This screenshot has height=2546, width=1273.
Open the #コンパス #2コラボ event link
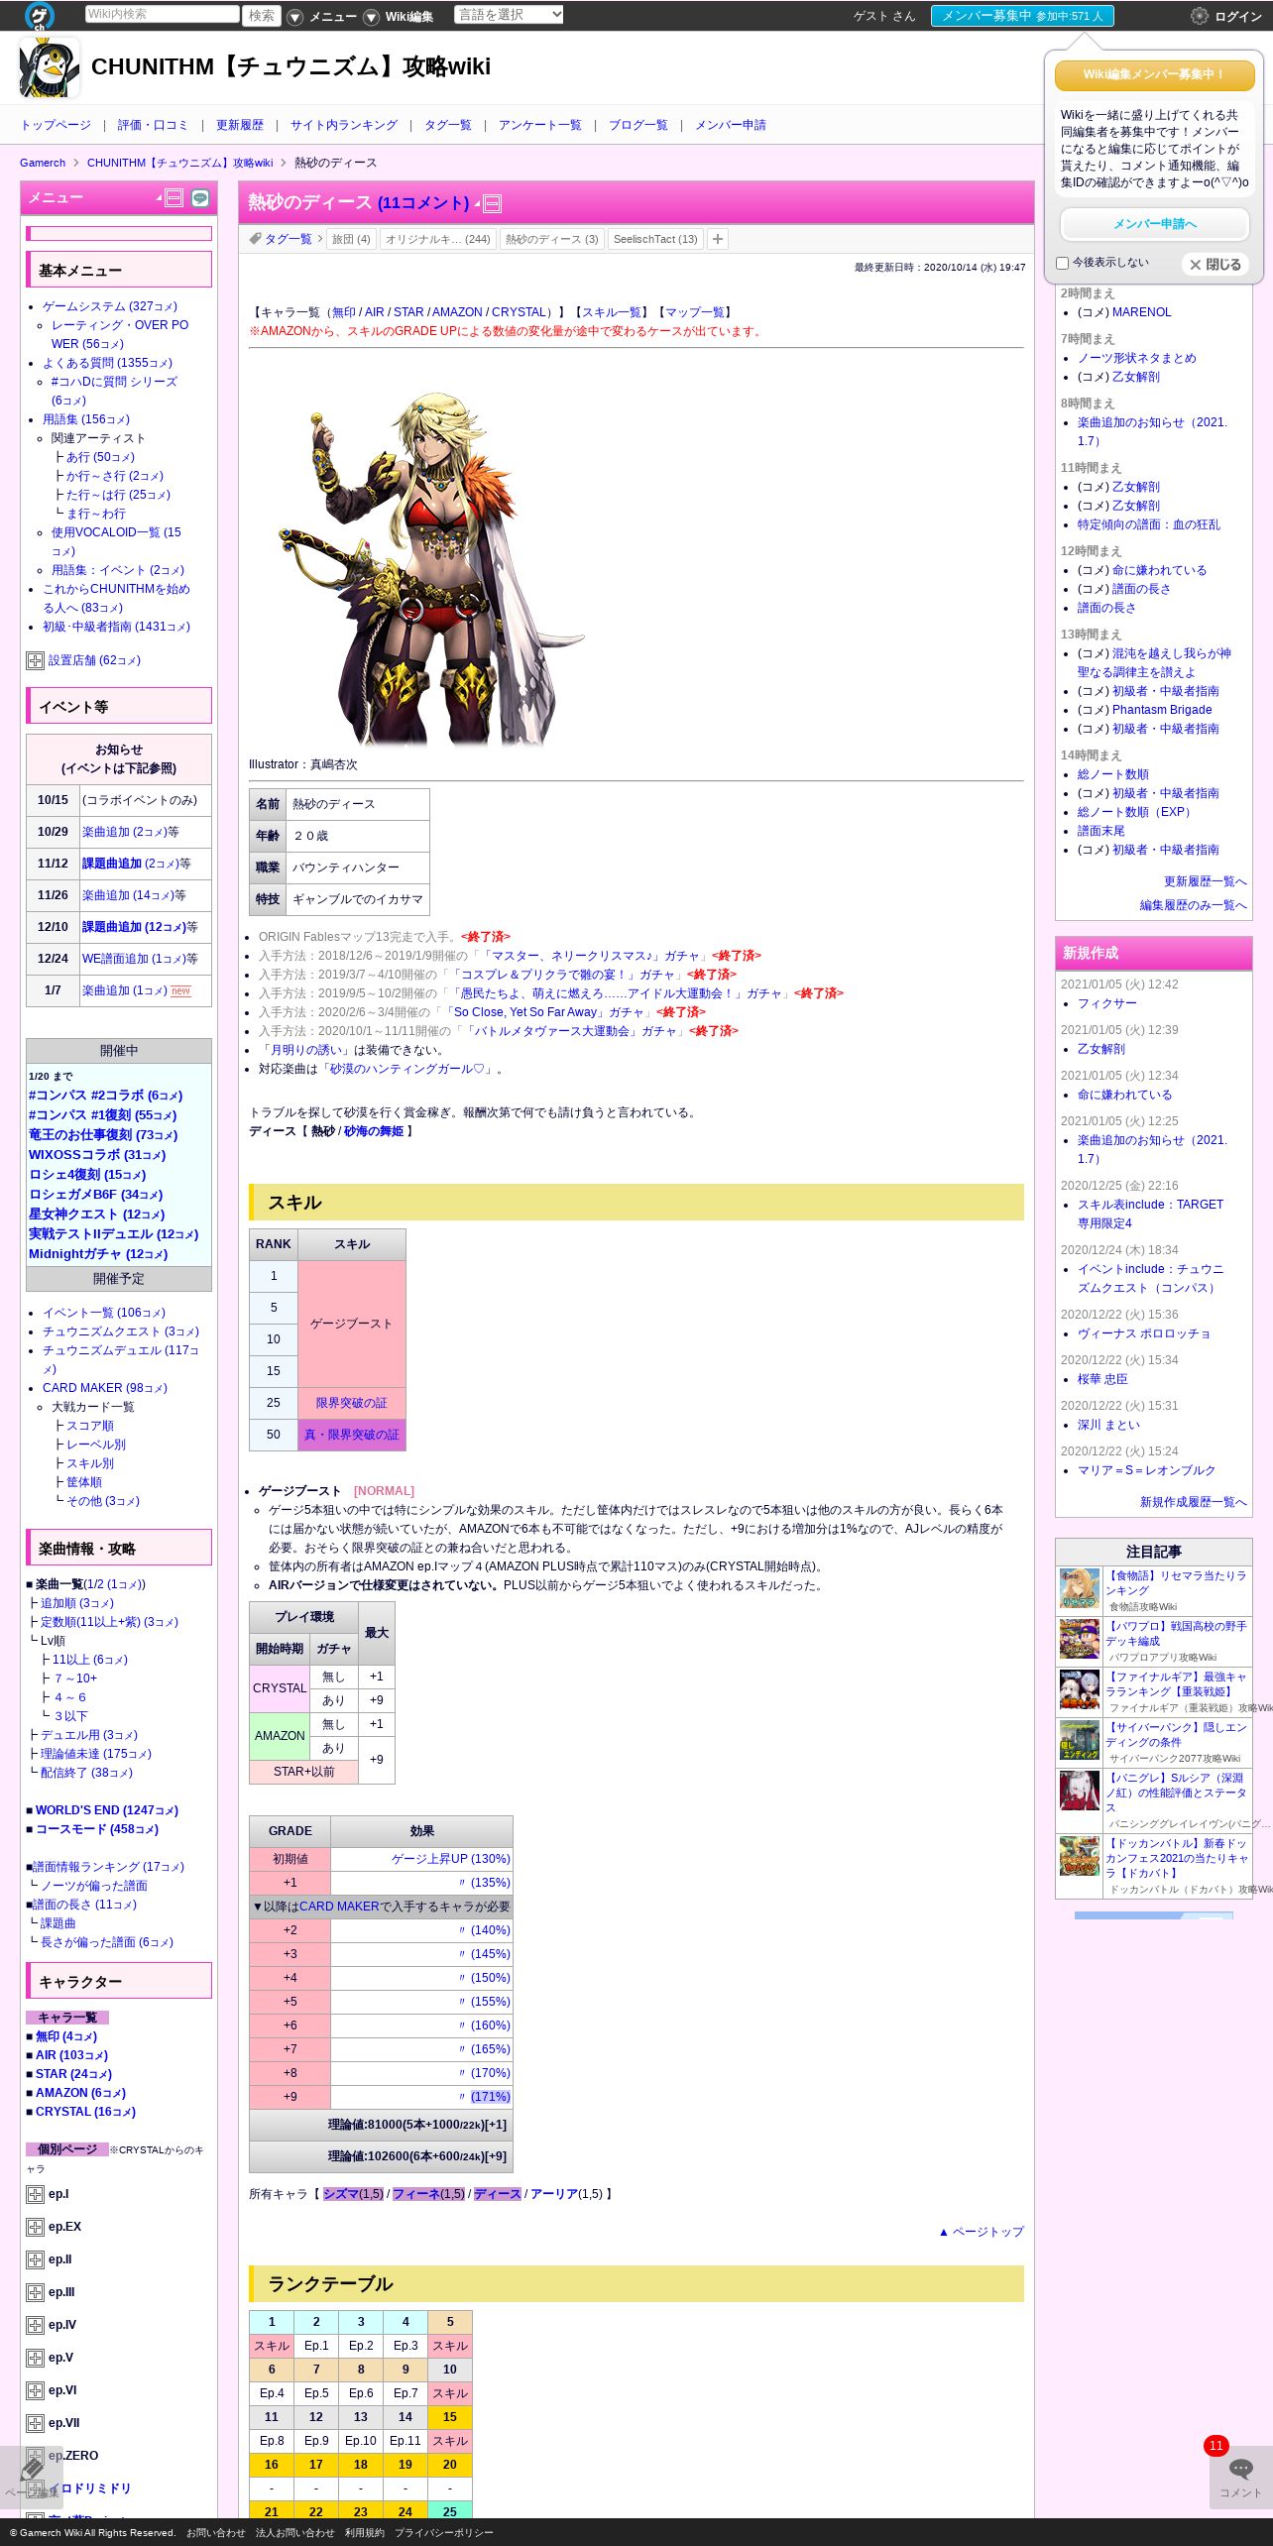point(105,1096)
